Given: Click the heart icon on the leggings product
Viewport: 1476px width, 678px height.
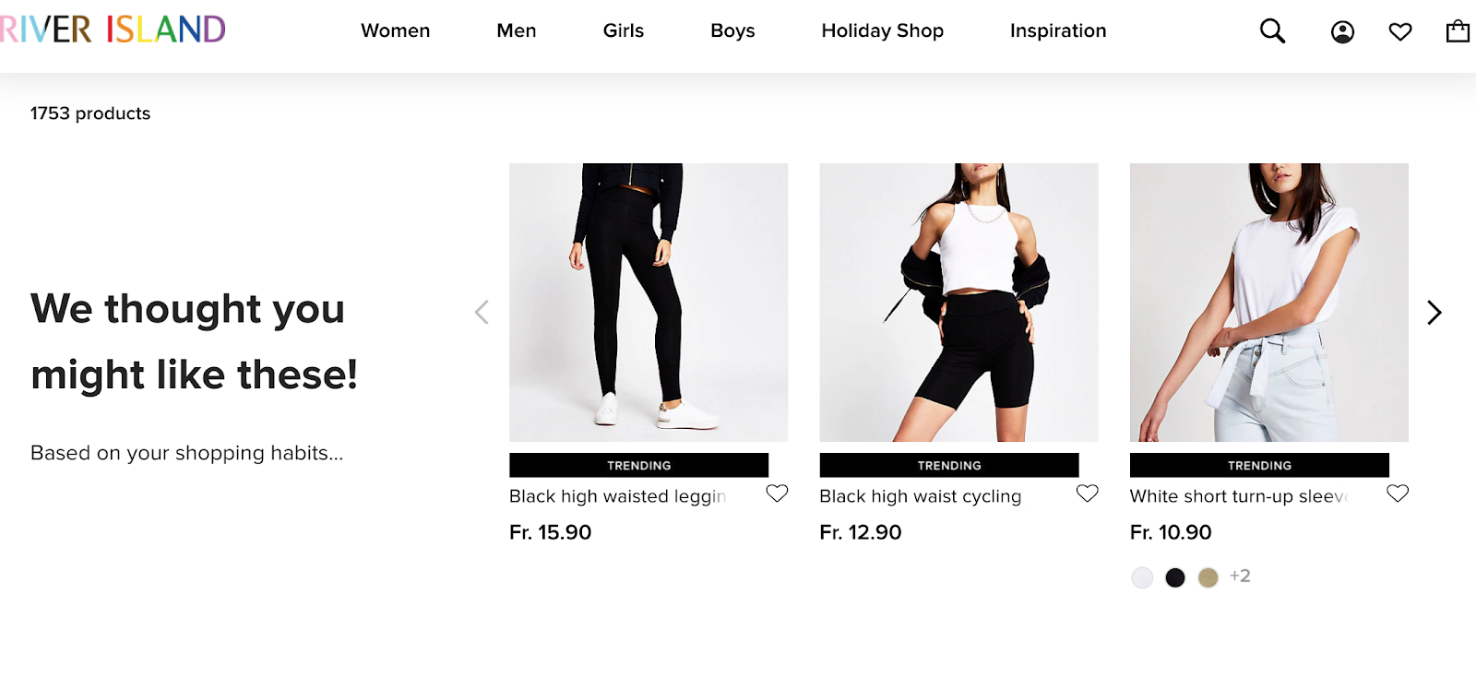Looking at the screenshot, I should click(777, 494).
